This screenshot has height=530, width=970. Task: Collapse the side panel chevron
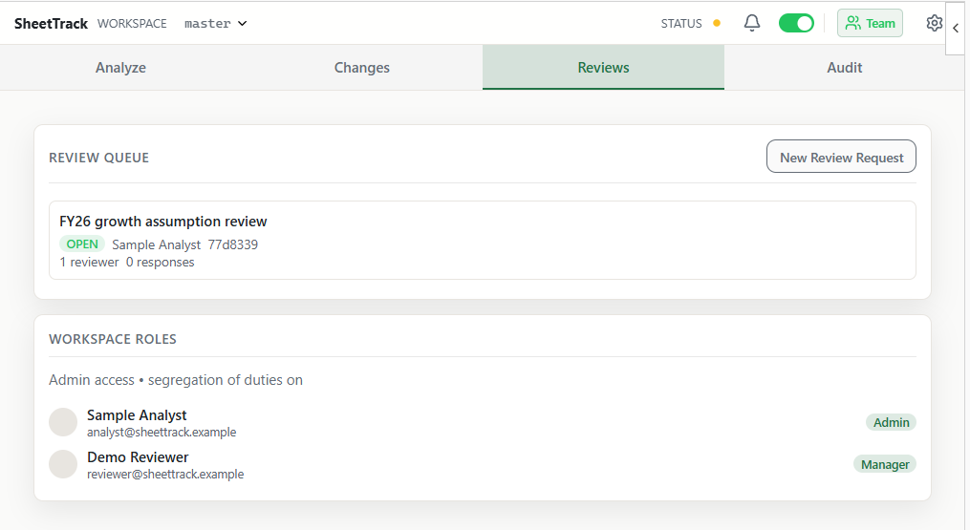pyautogui.click(x=956, y=28)
